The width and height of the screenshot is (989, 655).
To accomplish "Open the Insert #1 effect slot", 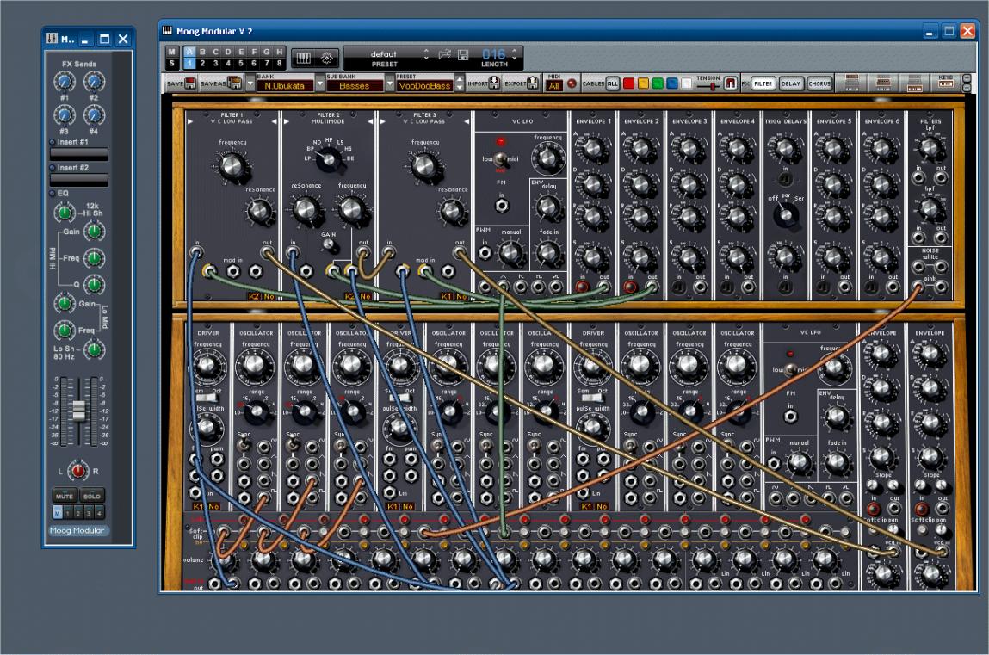I will pos(79,154).
